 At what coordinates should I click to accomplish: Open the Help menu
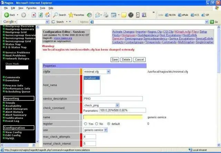51,8
